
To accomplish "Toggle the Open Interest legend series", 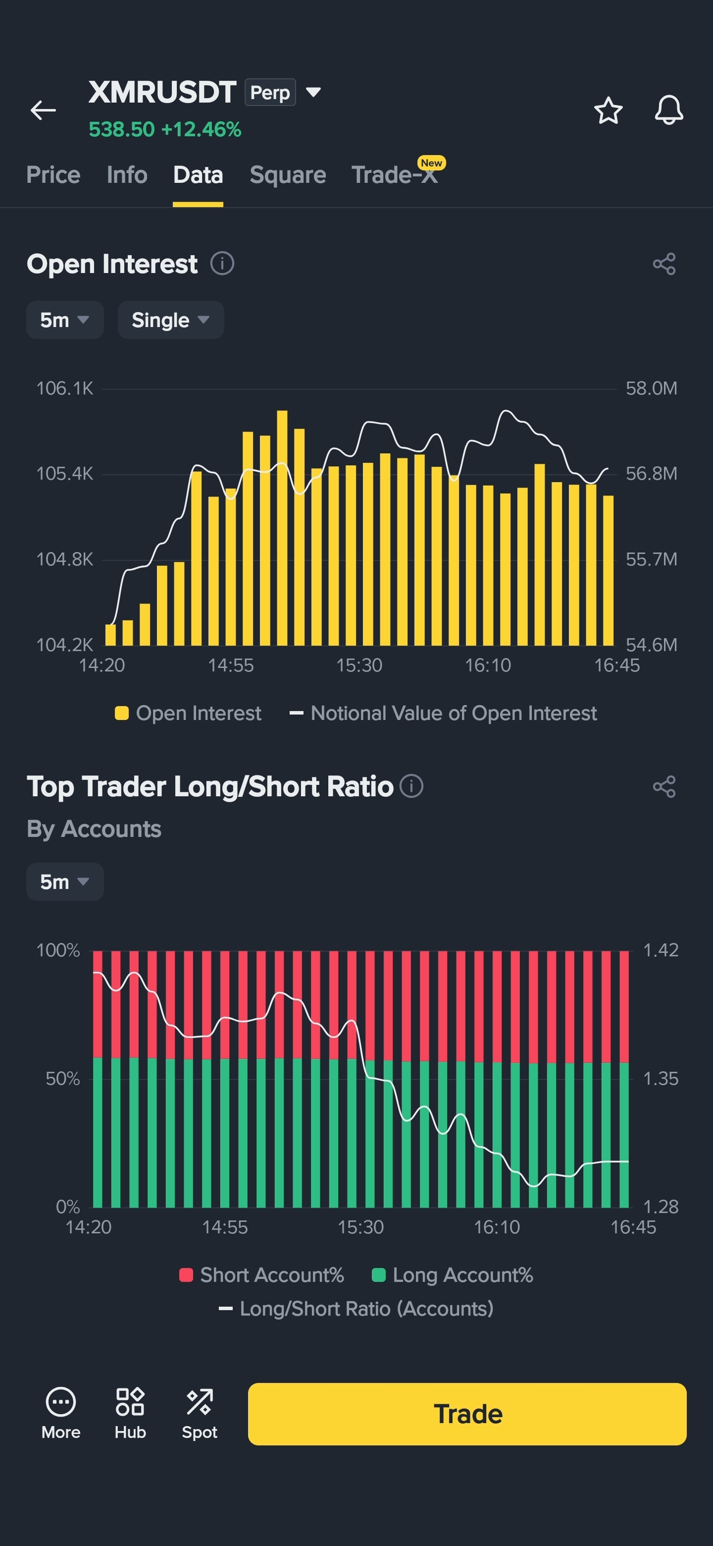I will (x=188, y=713).
